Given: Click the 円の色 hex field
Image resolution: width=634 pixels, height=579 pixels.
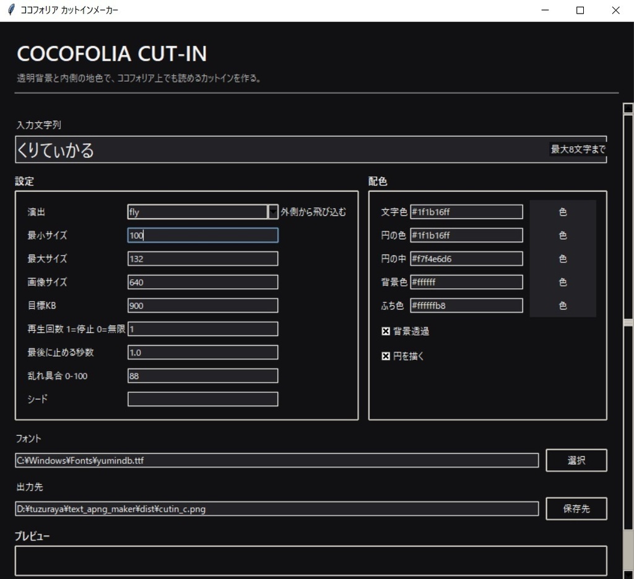Looking at the screenshot, I should click(466, 235).
